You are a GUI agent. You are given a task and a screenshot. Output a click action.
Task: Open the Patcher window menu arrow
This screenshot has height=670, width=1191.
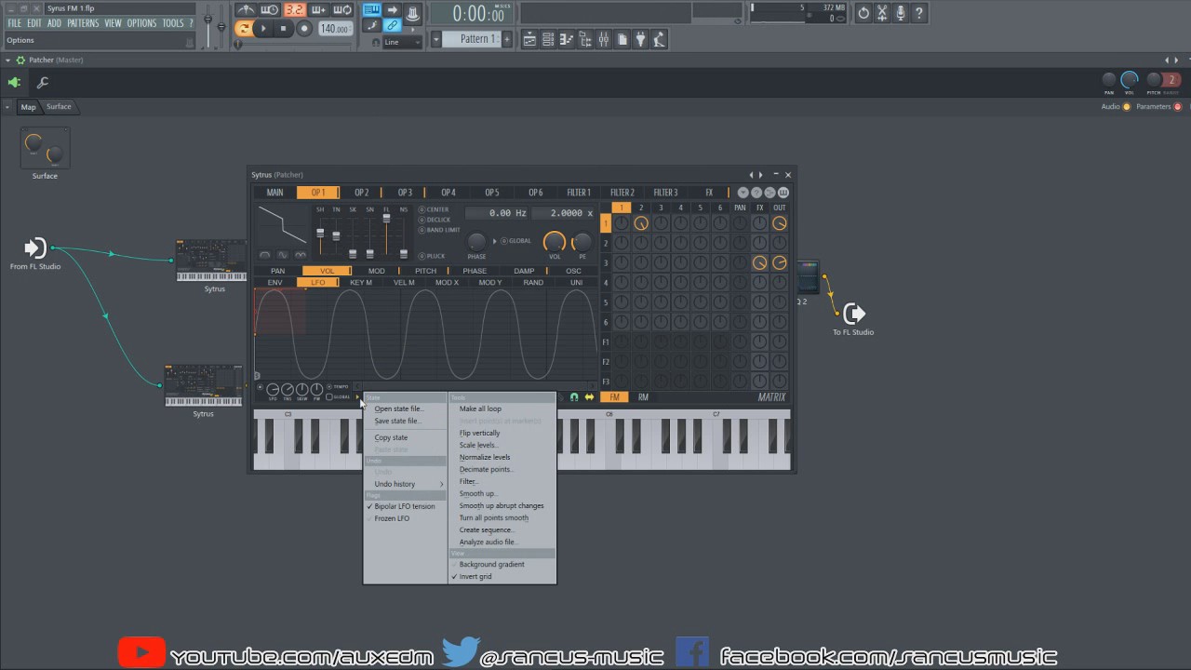pos(7,60)
